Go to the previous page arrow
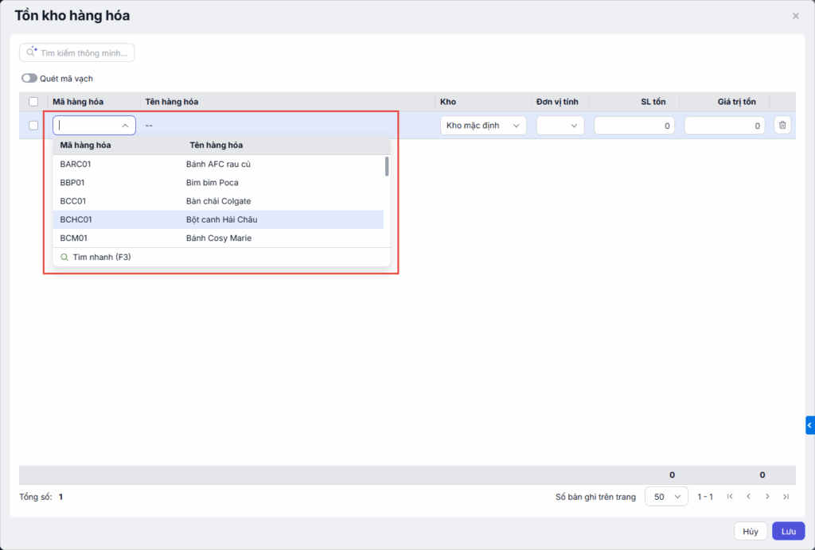Screen dimensions: 815x550 pos(749,497)
